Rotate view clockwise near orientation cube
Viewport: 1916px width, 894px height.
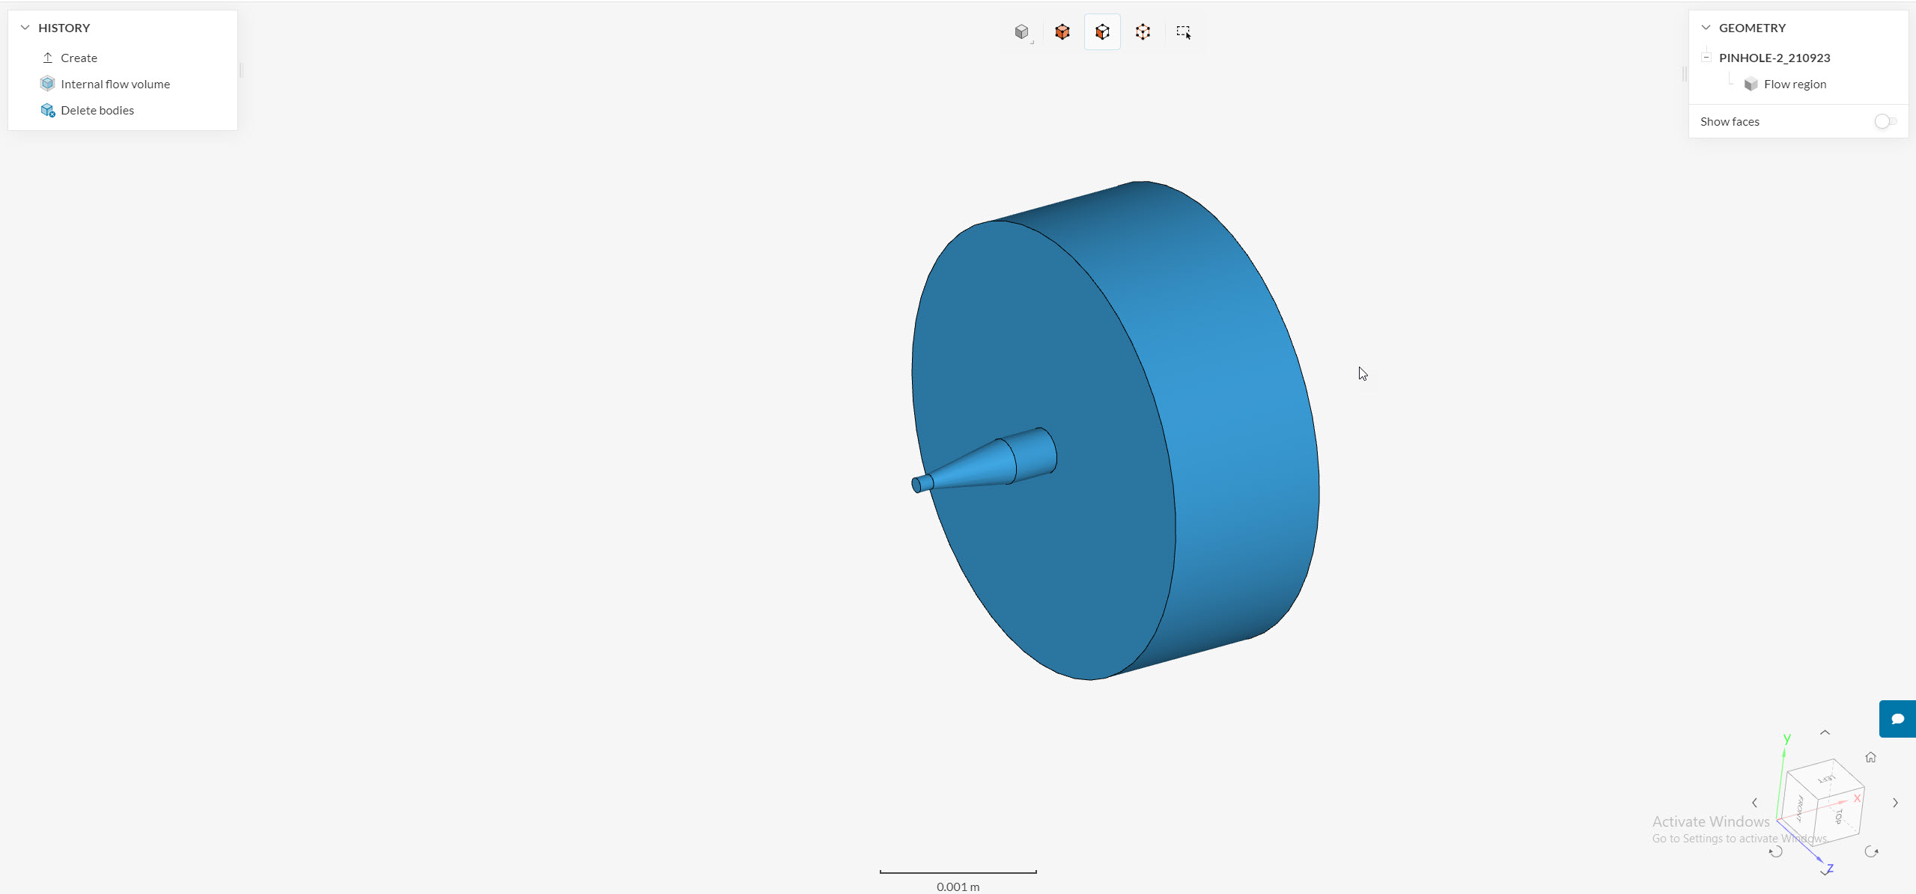pyautogui.click(x=1871, y=851)
